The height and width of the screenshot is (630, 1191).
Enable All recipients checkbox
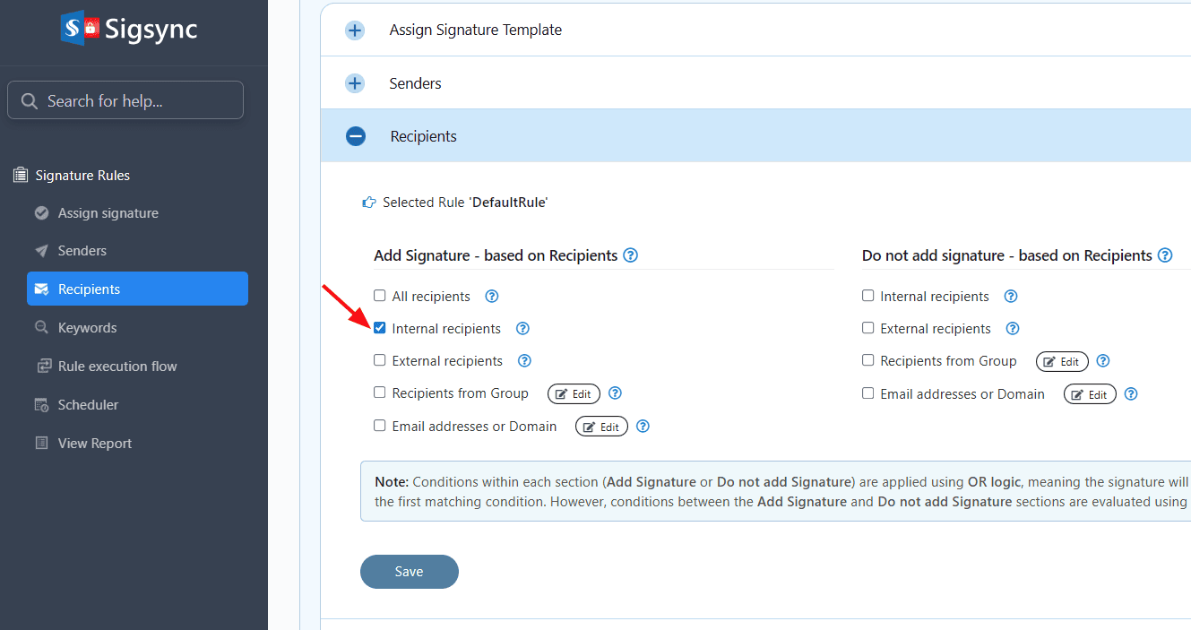380,296
